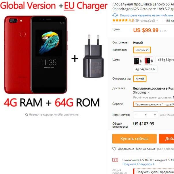174x174 pixels.
Task: Click the red coupon ticket icon
Action: [x=115, y=160]
